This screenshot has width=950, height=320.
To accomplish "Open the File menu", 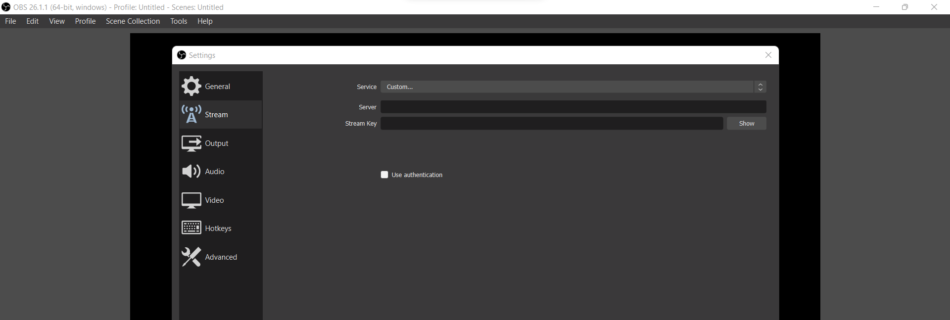I will pyautogui.click(x=10, y=21).
